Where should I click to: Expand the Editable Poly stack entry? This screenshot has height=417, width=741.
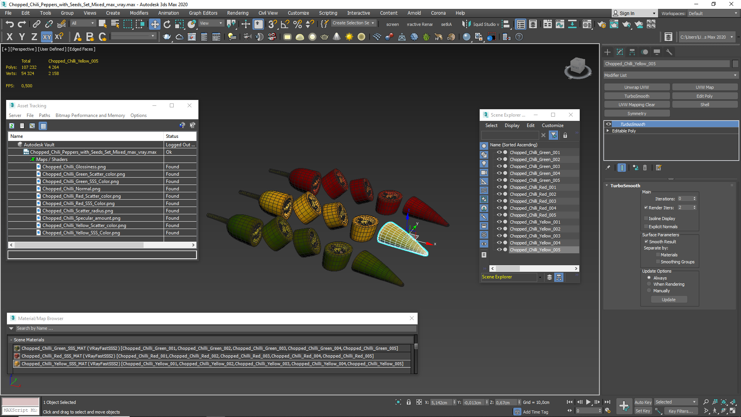[x=608, y=131]
